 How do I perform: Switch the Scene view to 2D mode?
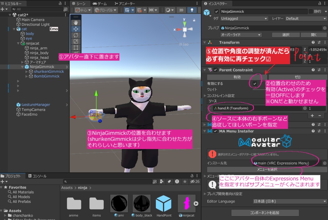[181, 10]
